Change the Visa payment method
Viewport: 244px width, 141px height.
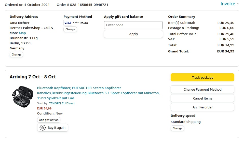pyautogui.click(x=70, y=29)
